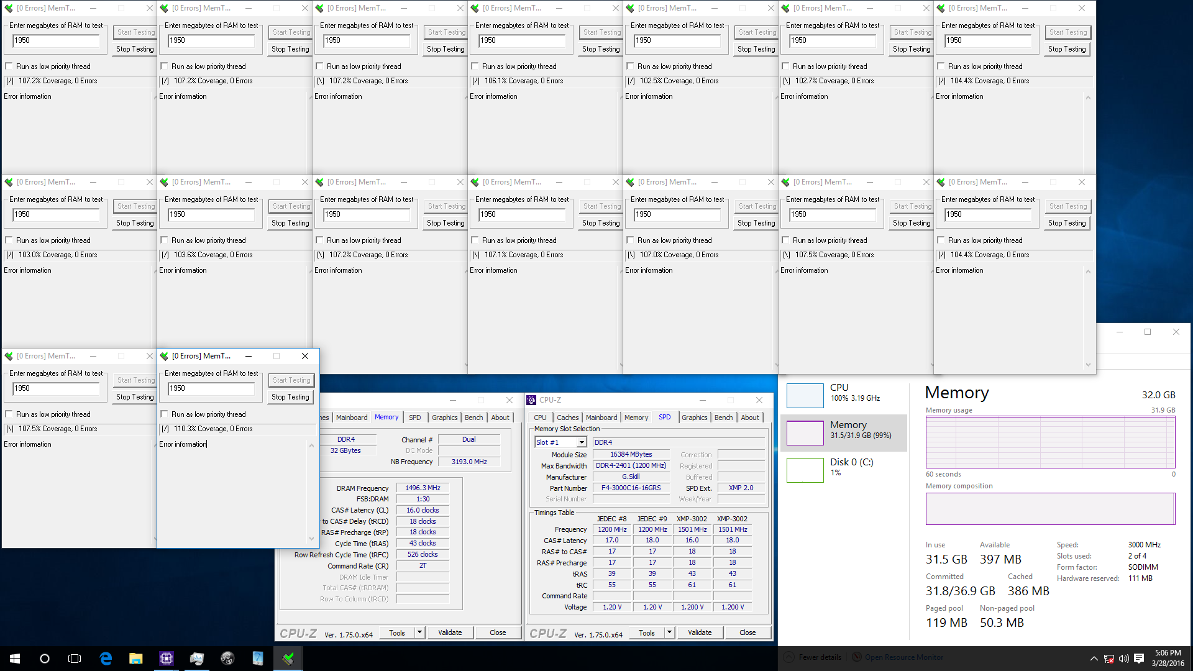
Task: Enable low priority thread in 110.3% MemTest
Action: tap(165, 414)
